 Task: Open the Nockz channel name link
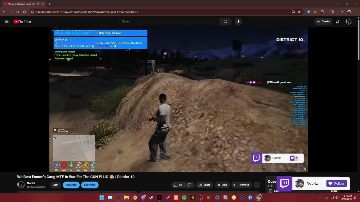coord(31,183)
